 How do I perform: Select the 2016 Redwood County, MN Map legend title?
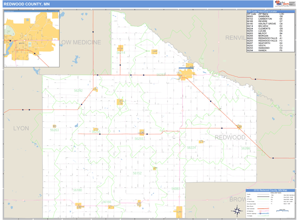coord(271,190)
